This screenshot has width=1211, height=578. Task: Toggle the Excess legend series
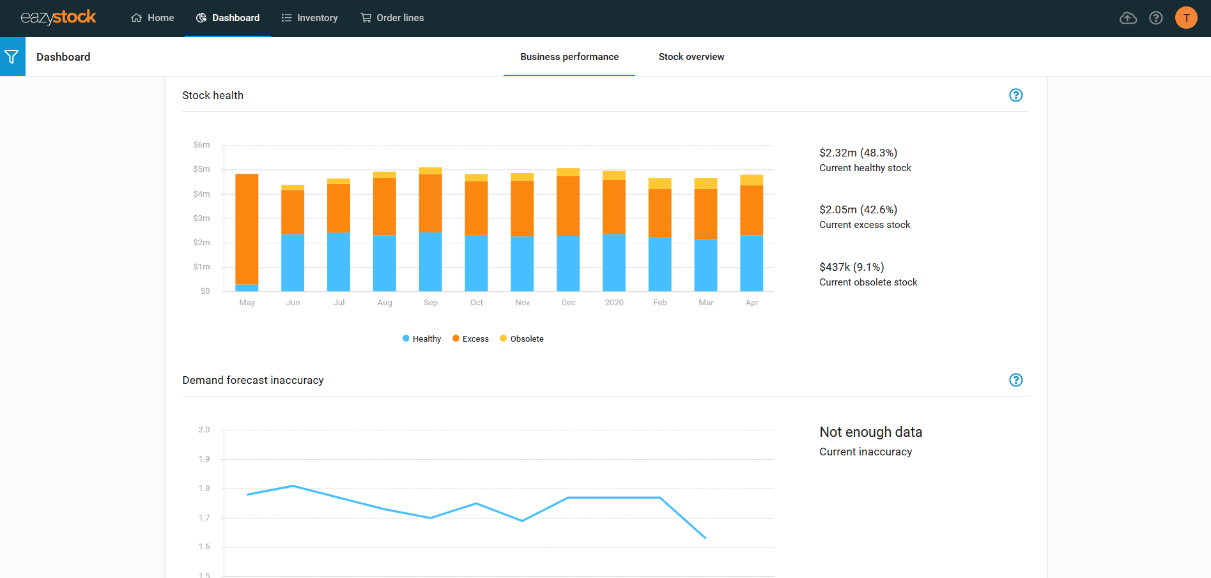click(470, 338)
